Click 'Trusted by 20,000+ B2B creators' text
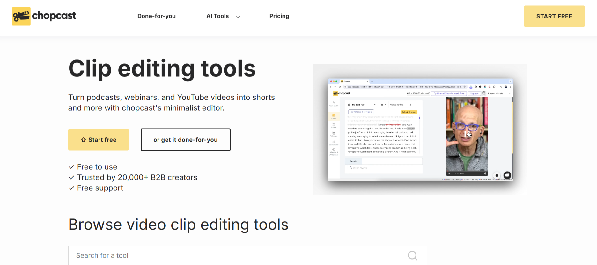The height and width of the screenshot is (265, 597). click(137, 177)
